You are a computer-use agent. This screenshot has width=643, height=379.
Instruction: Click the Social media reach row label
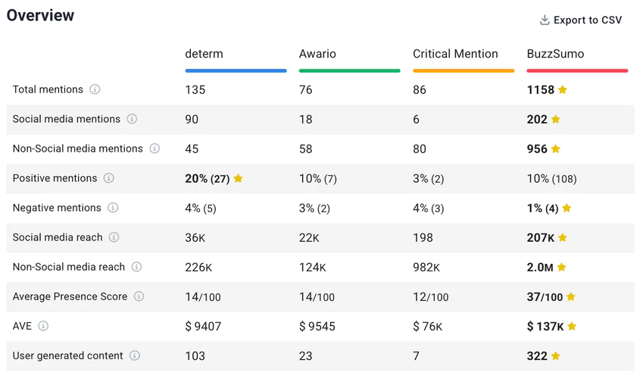[x=58, y=237]
